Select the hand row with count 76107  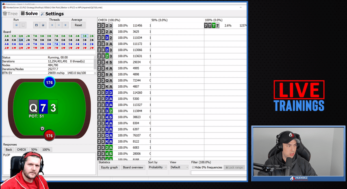124,135
